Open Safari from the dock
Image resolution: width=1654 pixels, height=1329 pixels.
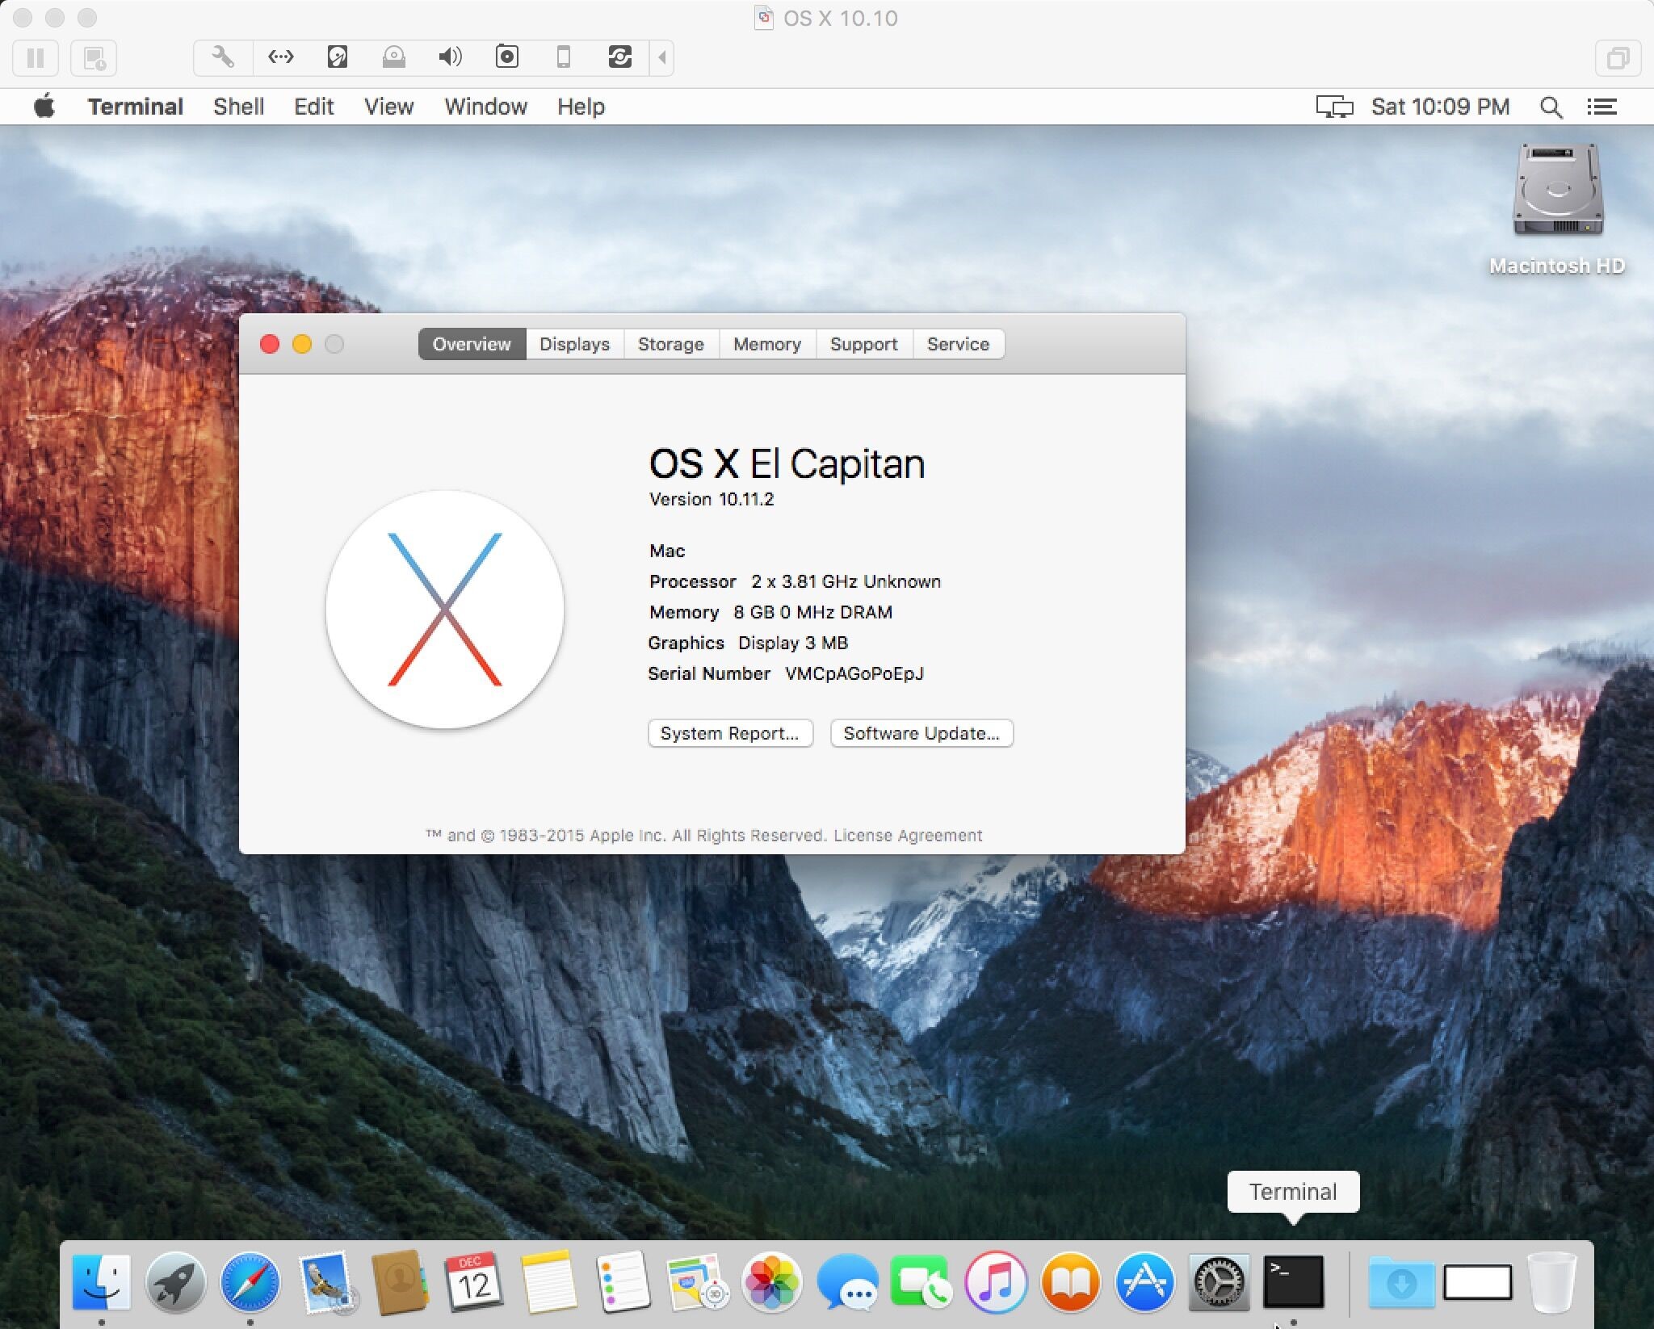click(x=250, y=1282)
